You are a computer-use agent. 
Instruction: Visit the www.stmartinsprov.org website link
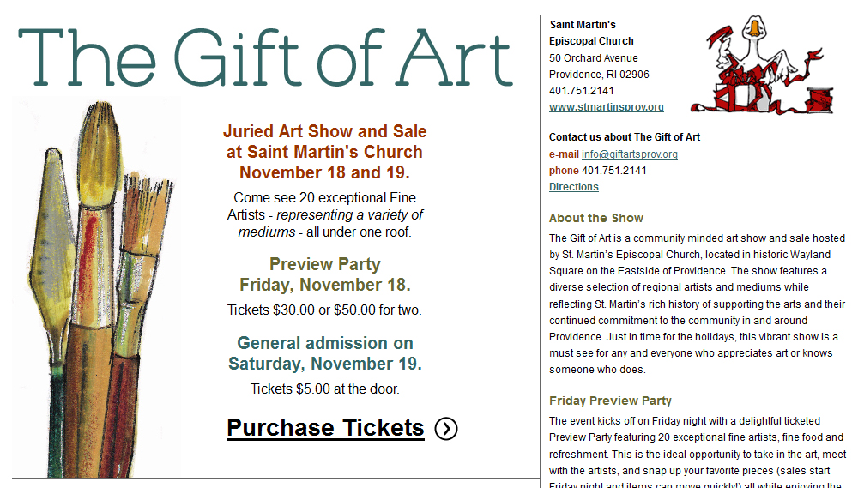pyautogui.click(x=607, y=107)
